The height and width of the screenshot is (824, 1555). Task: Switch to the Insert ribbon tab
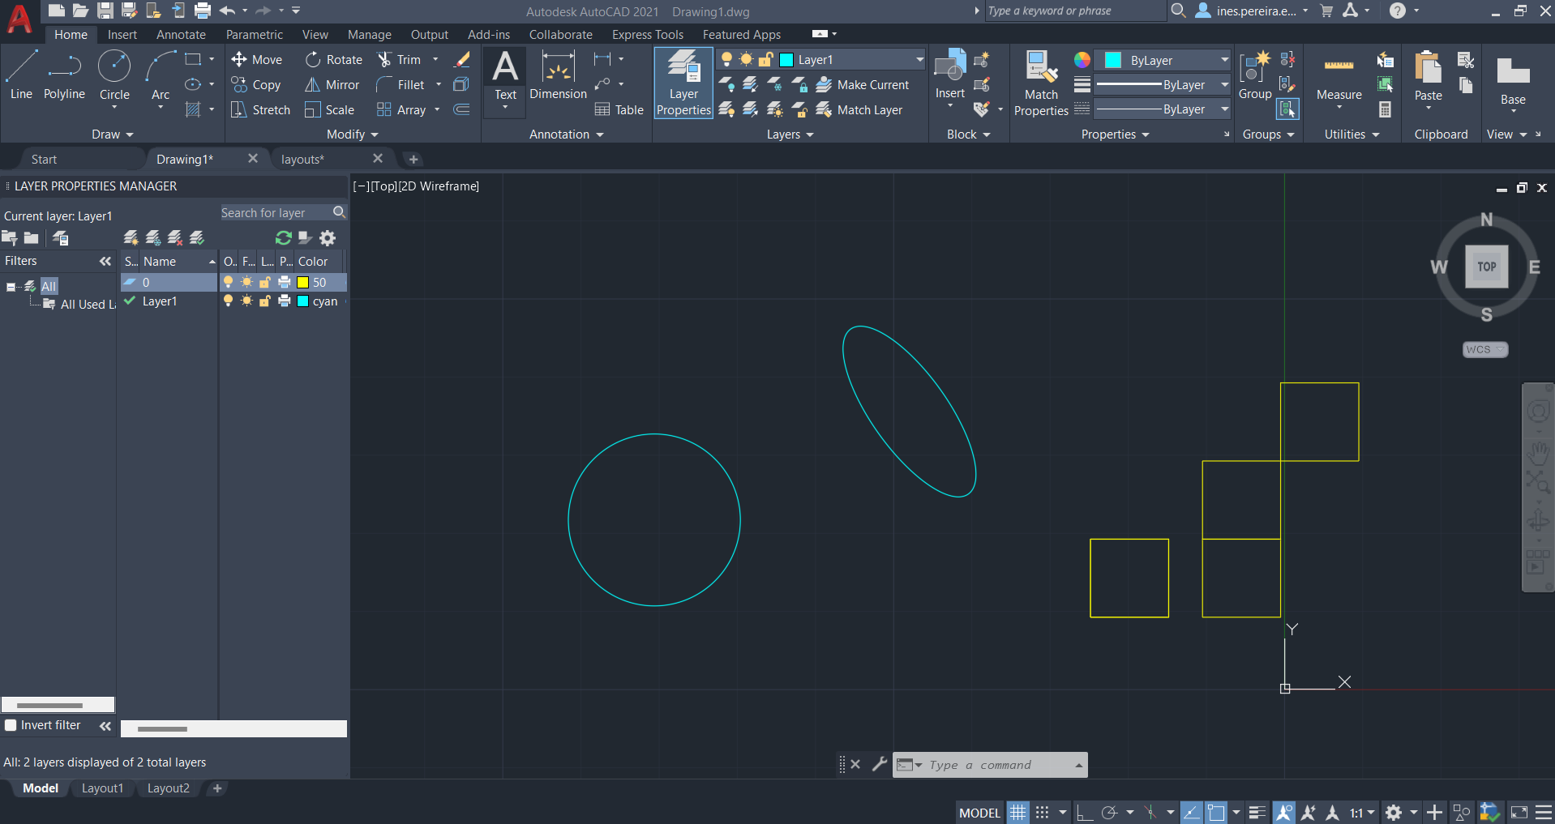122,35
